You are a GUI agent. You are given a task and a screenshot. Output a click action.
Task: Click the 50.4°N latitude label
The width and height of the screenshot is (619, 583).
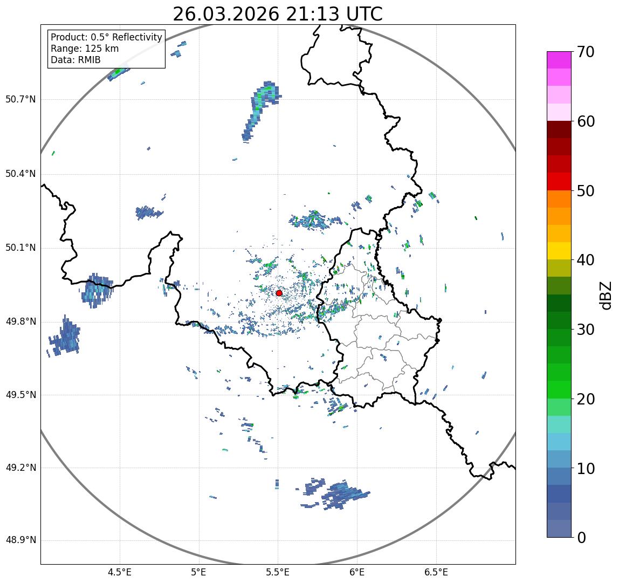tap(20, 174)
